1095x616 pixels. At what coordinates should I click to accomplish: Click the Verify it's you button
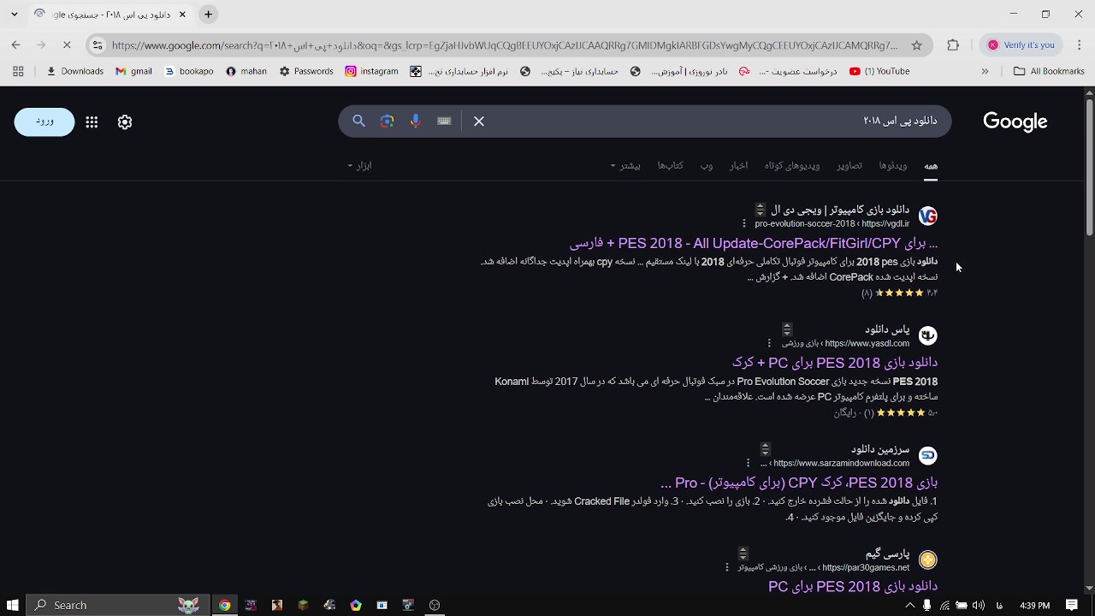1022,45
